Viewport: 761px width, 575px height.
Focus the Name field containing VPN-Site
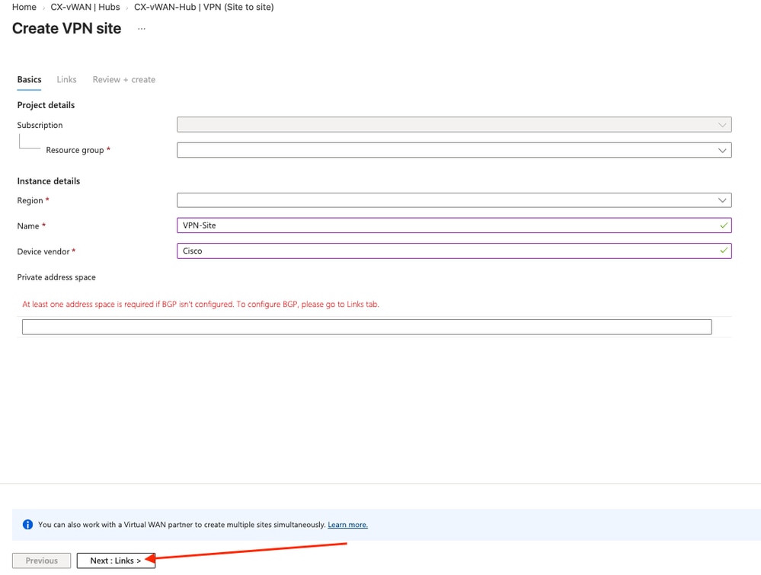click(454, 225)
